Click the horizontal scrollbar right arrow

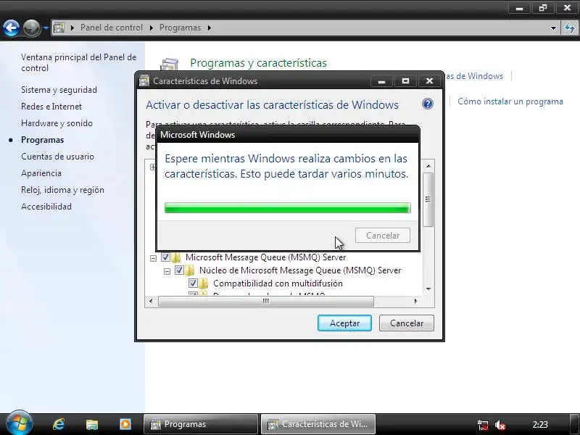pyautogui.click(x=415, y=301)
